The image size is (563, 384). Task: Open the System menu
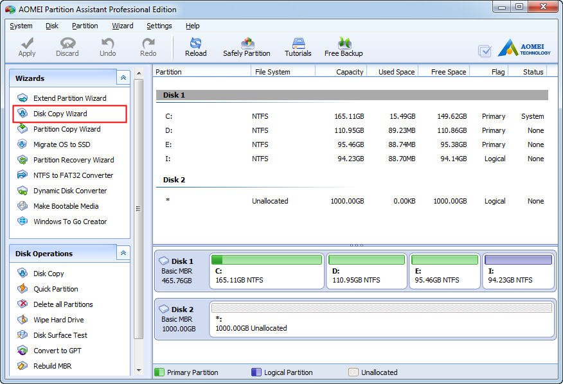(x=21, y=26)
